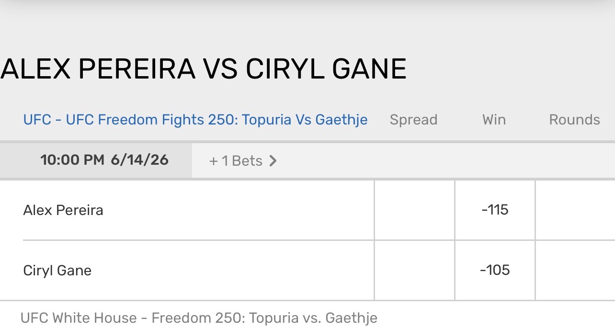This screenshot has width=615, height=329.
Task: Click the Ciryl Gane fighter name in table
Action: click(x=57, y=271)
